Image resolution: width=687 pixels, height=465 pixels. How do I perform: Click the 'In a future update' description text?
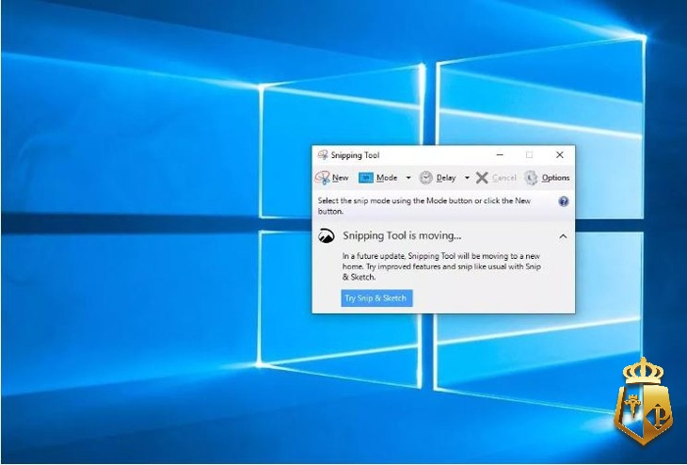pyautogui.click(x=441, y=266)
